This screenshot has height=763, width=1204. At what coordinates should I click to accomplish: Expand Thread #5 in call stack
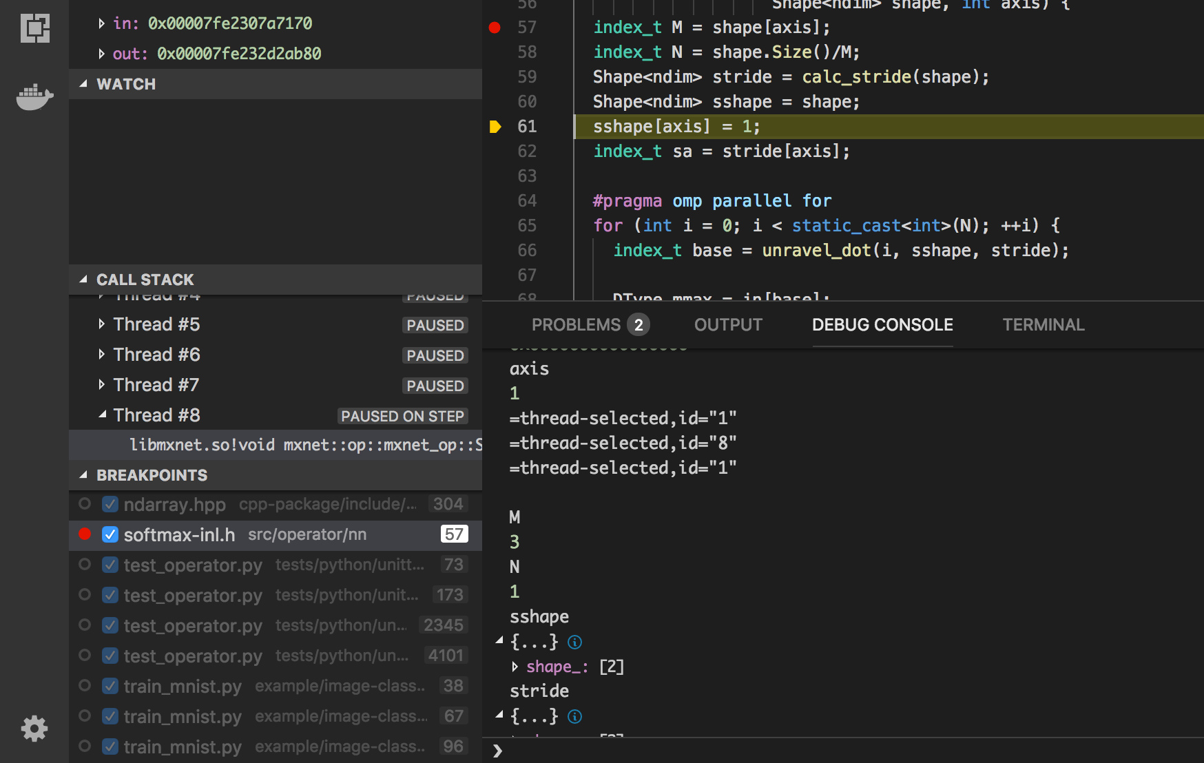(101, 324)
